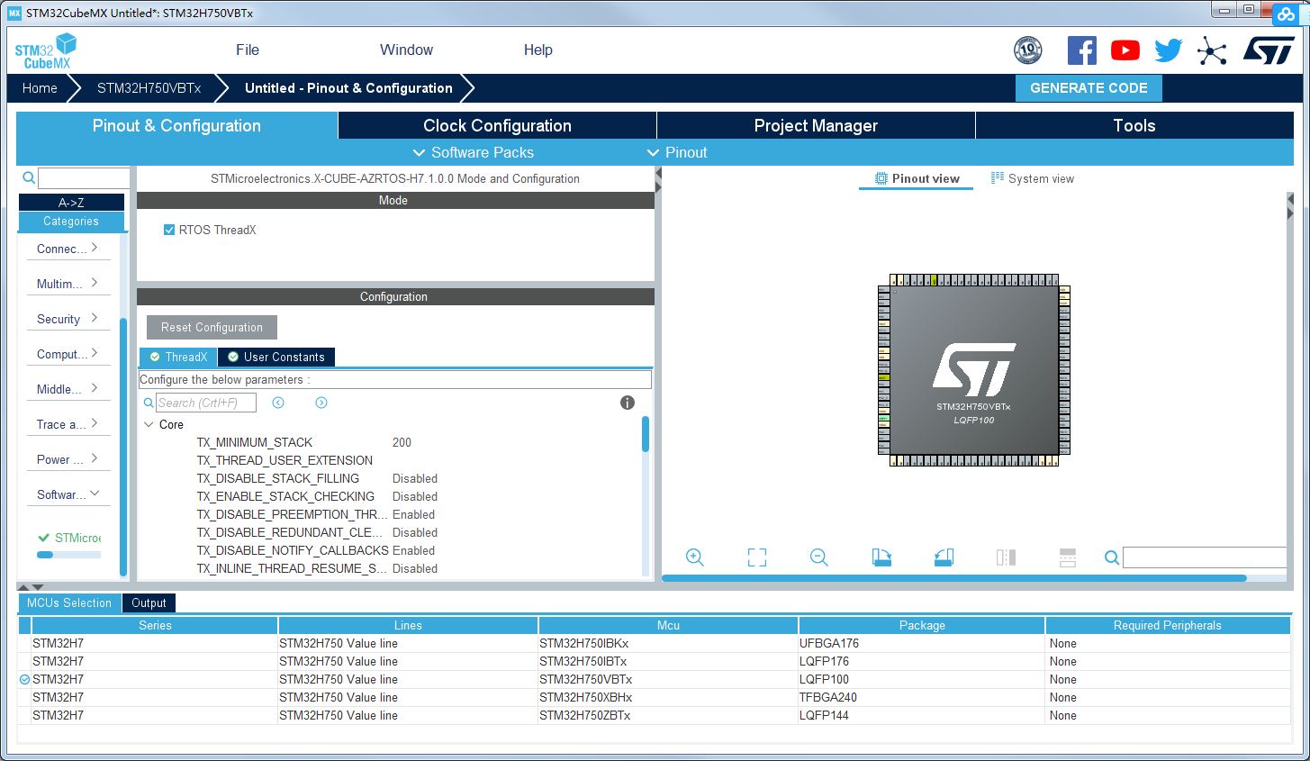Focus the categories search input field
1310x761 pixels.
(84, 178)
